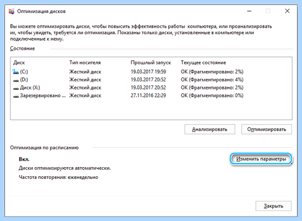This screenshot has height=221, width=302.
Task: Click Частота повторения: еженедельно text
Action: [58, 177]
